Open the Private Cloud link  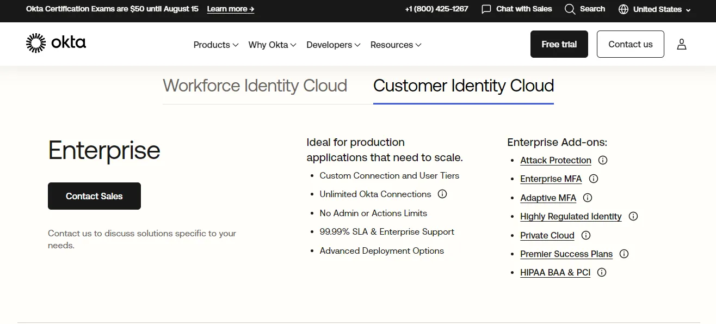point(547,235)
